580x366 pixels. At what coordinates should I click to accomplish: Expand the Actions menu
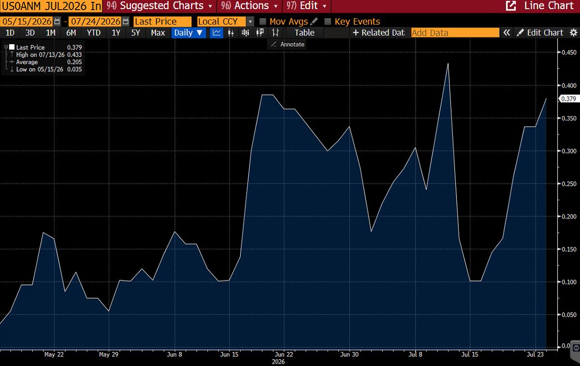(249, 6)
